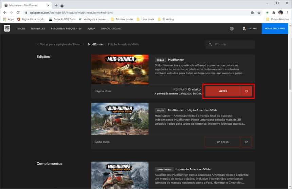Open Redação OD | Trello bookmark
This screenshot has height=189, width=292.
62,19
